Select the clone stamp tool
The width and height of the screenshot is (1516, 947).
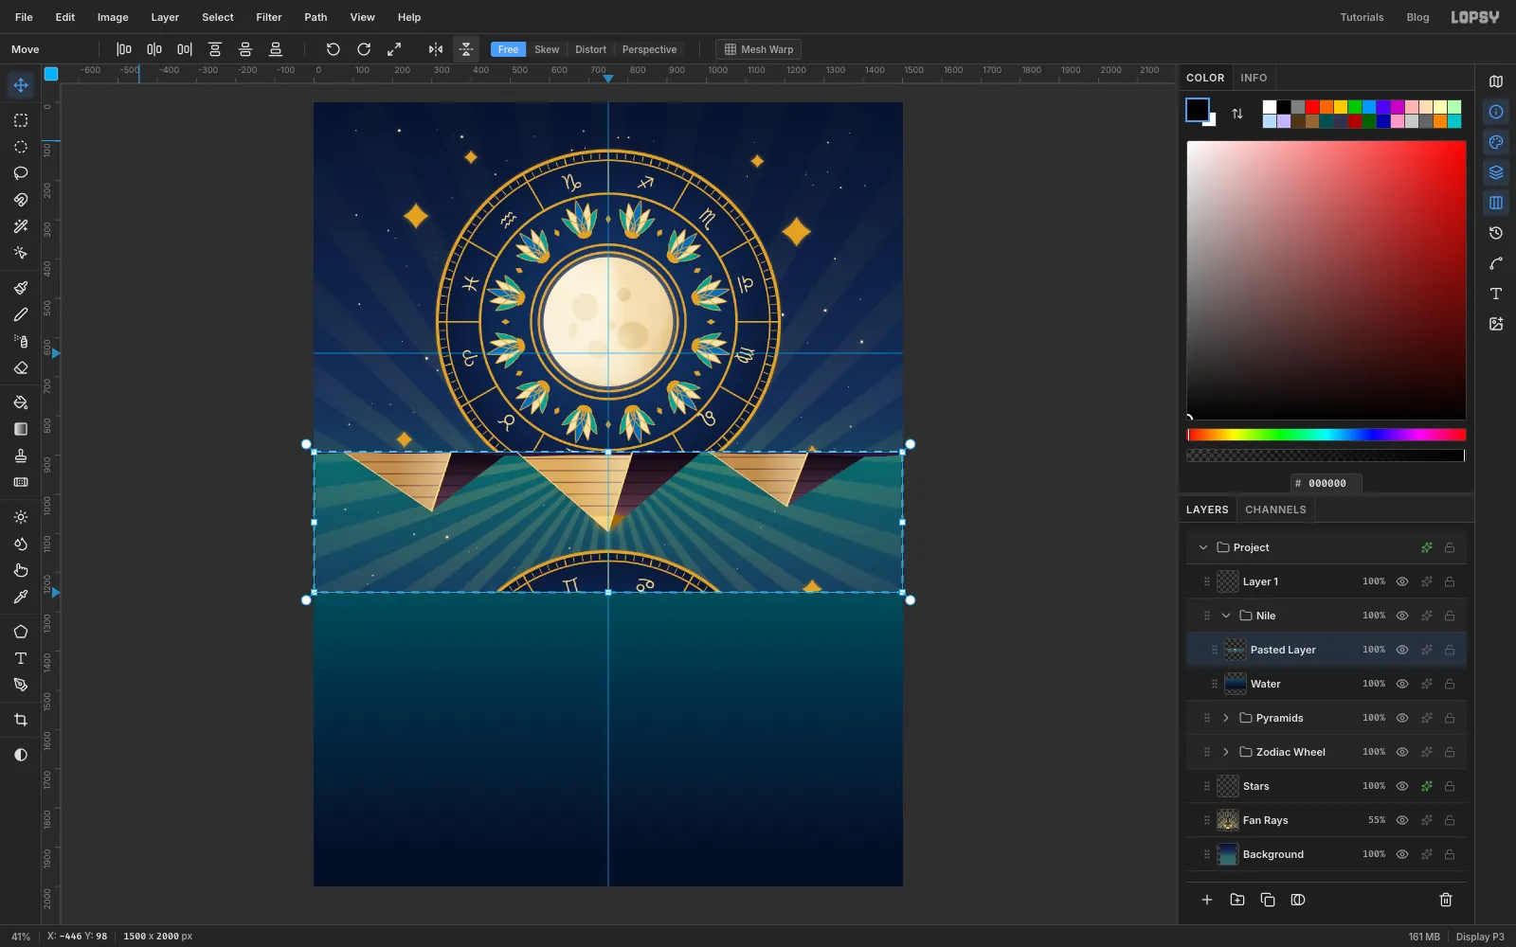coord(20,456)
